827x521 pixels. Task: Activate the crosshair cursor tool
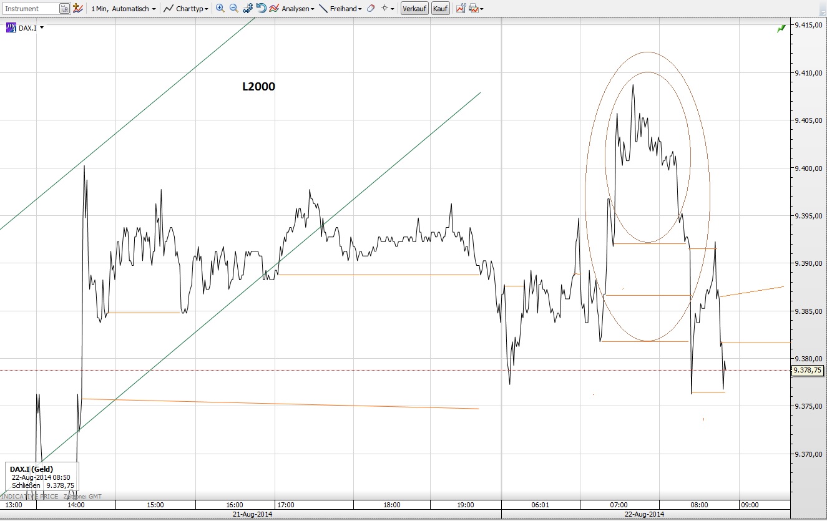(x=384, y=8)
